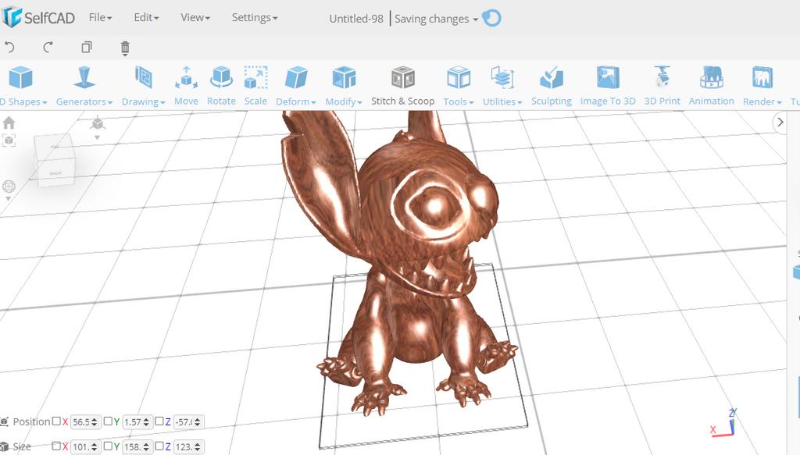The width and height of the screenshot is (800, 455).
Task: Enable the Position Z checkbox
Action: click(159, 421)
